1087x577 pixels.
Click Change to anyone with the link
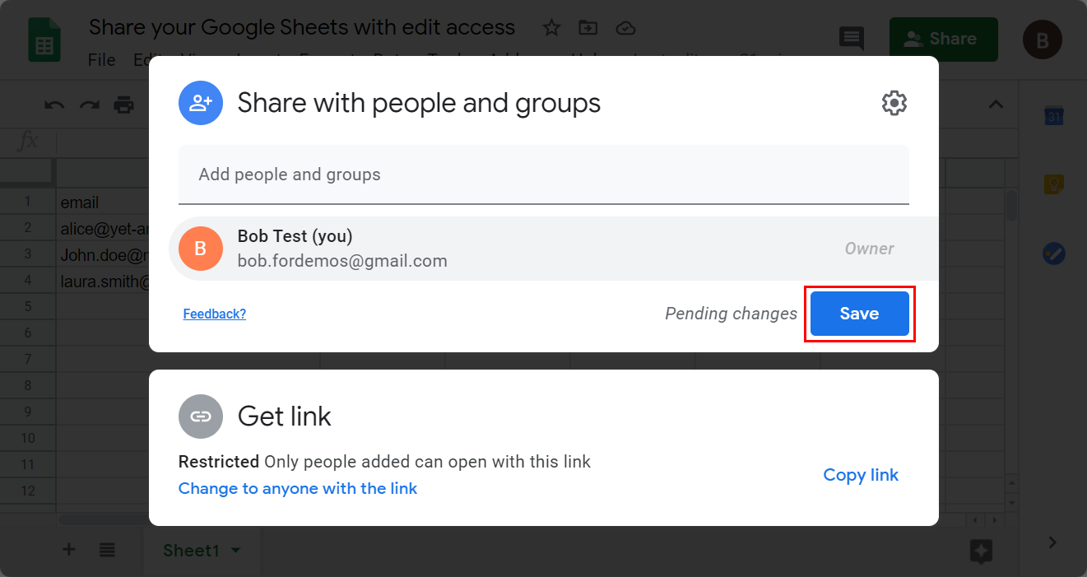[298, 488]
